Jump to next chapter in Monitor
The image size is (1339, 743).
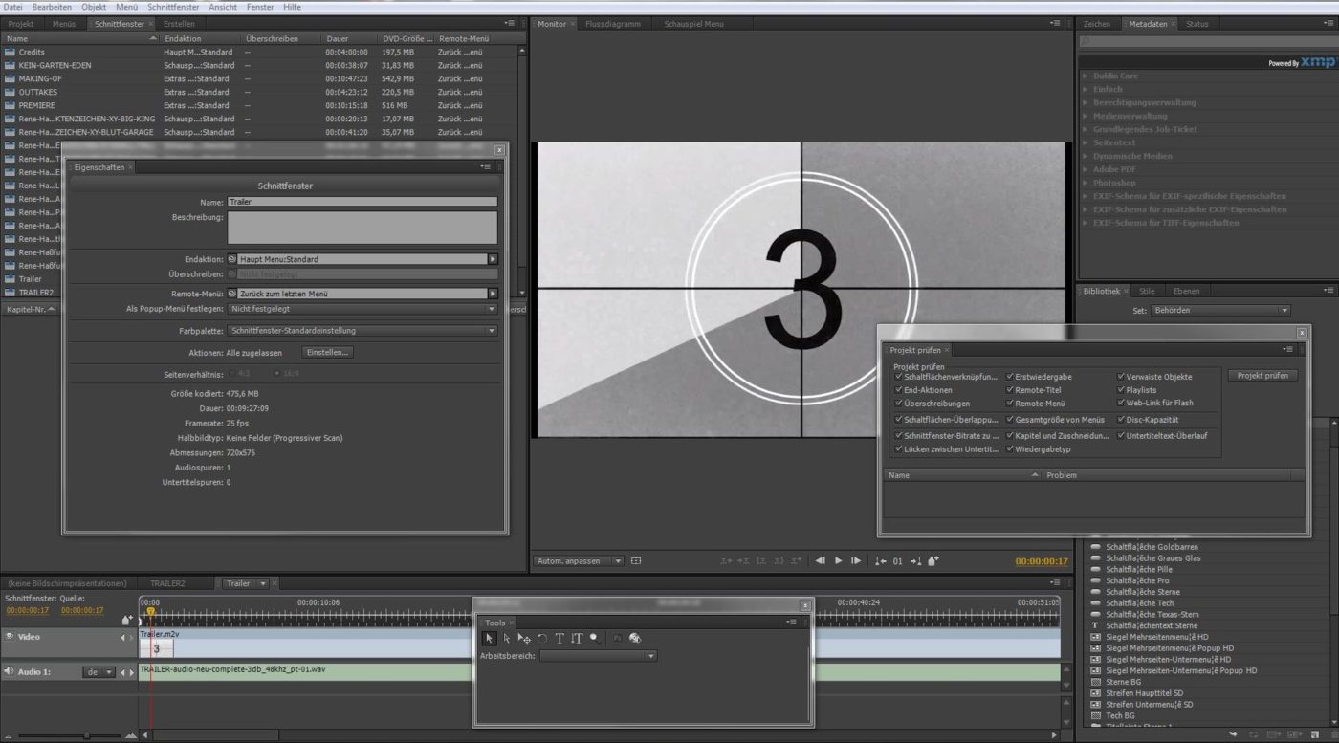point(916,560)
